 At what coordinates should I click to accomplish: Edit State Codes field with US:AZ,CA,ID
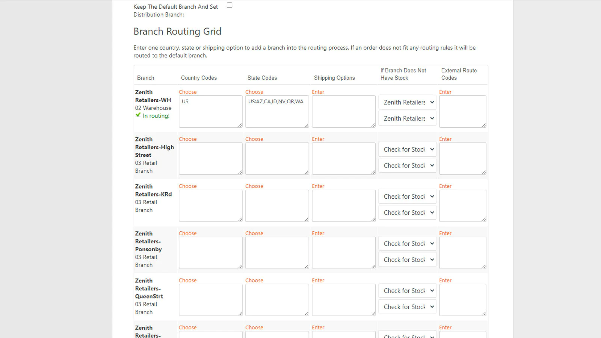point(277,111)
